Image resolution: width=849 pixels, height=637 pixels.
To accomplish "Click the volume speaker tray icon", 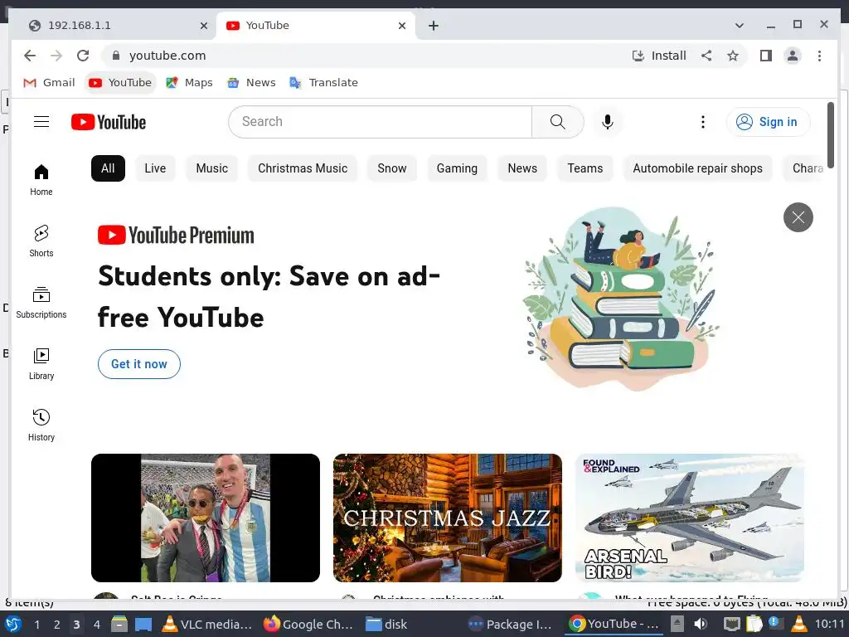I will 701,624.
